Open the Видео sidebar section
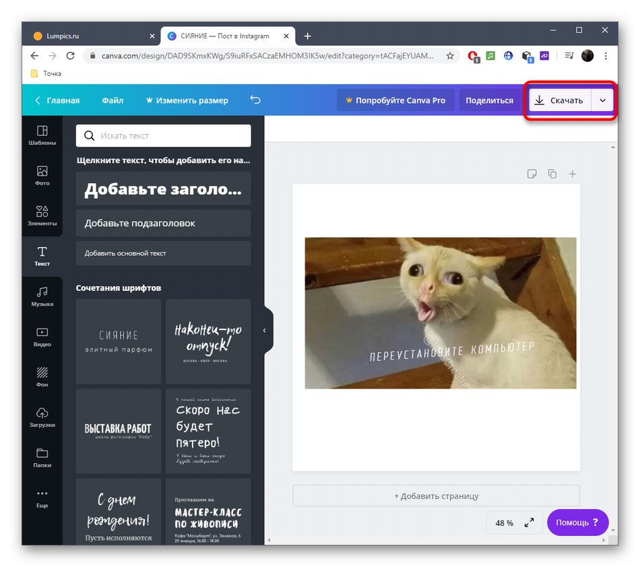The image size is (640, 567). pyautogui.click(x=42, y=337)
